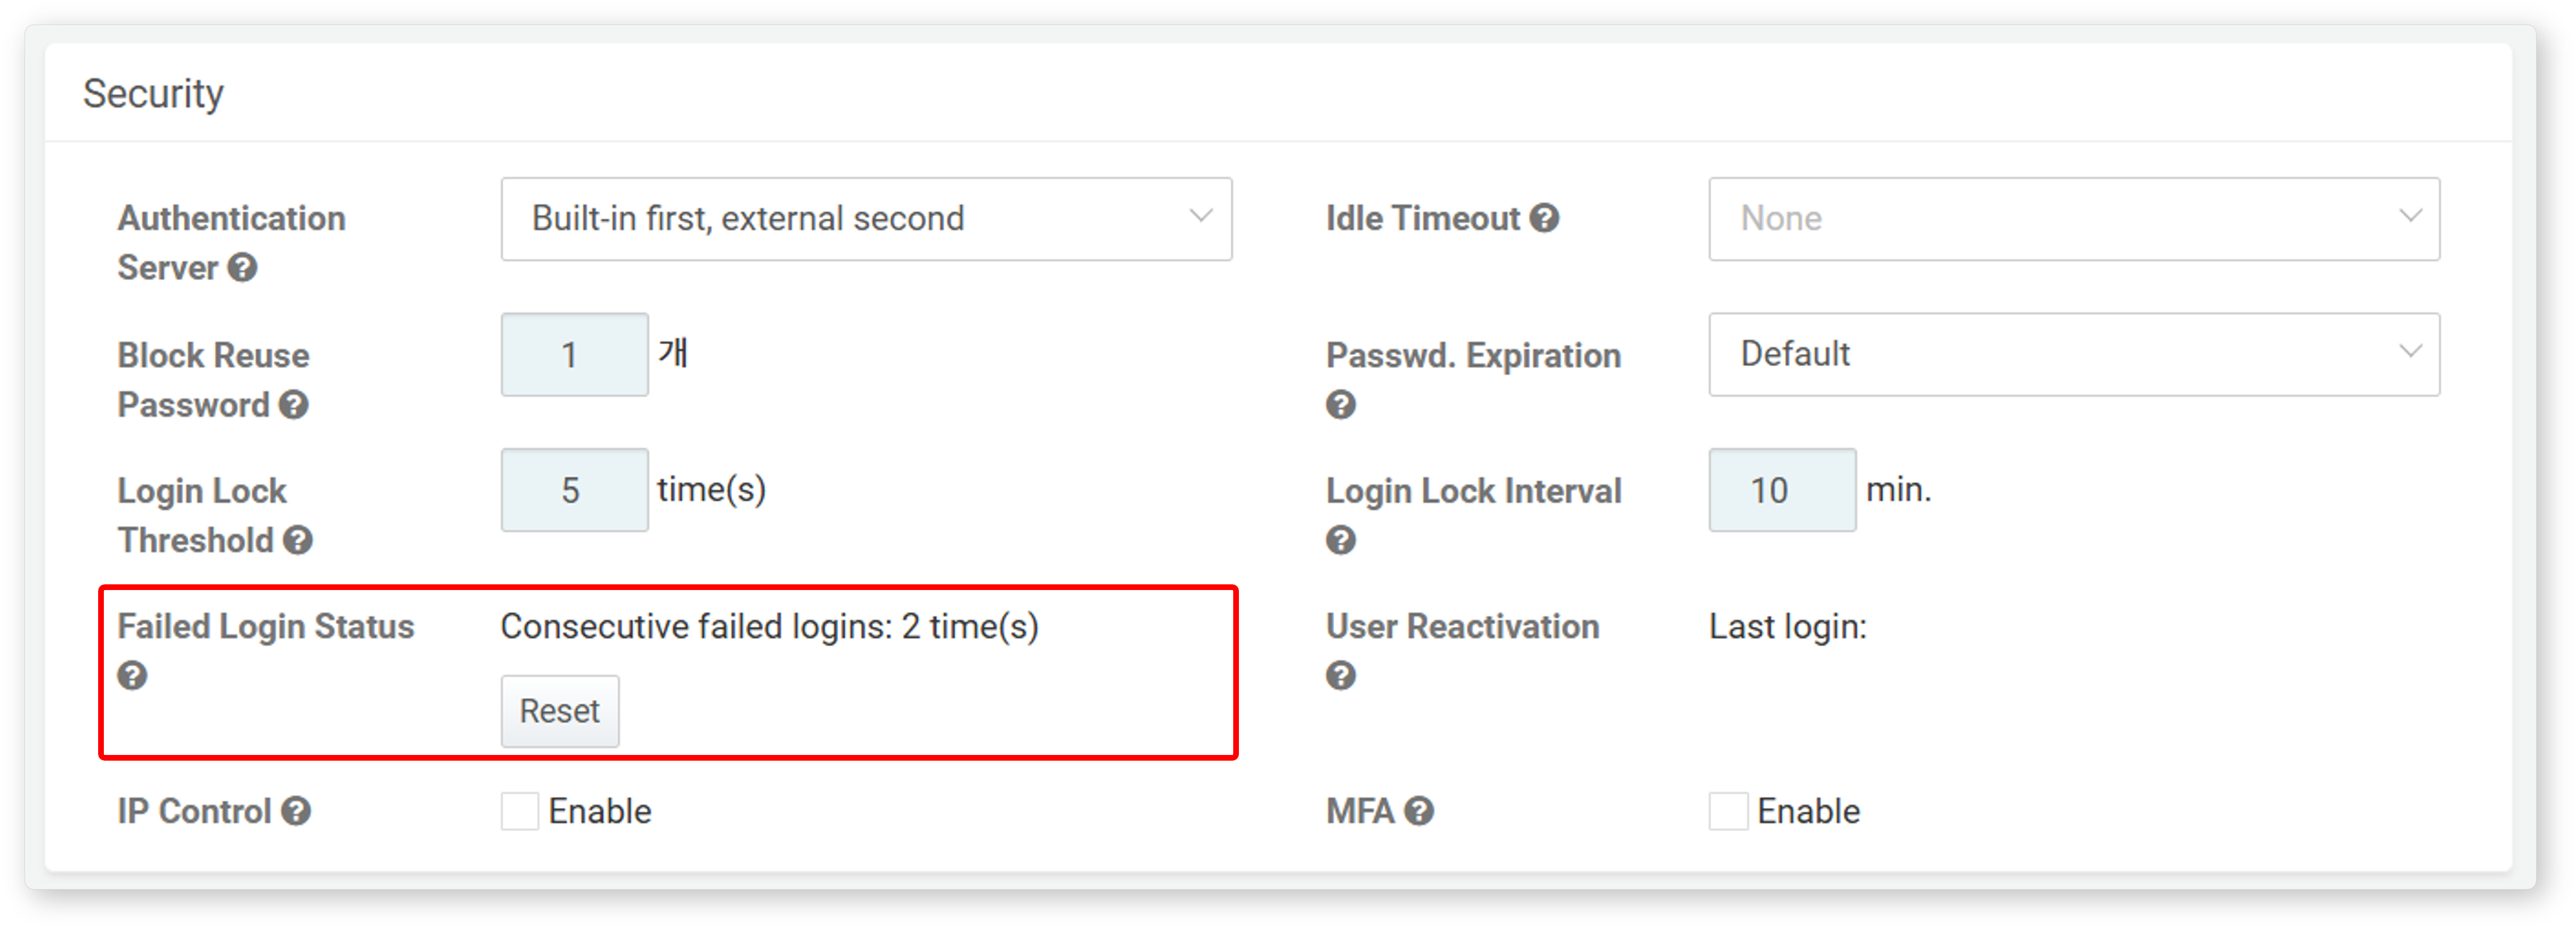This screenshot has width=2576, height=929.
Task: Click help icon under Passwd. Expiration
Action: (x=1340, y=405)
